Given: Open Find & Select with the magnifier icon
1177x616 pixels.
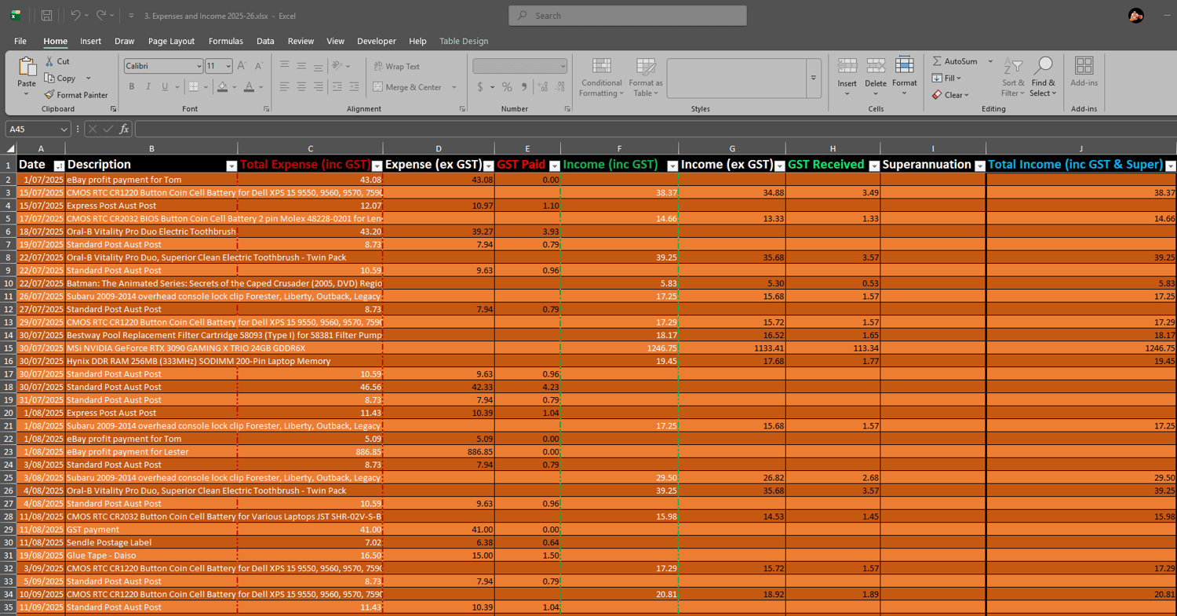Looking at the screenshot, I should [1044, 77].
